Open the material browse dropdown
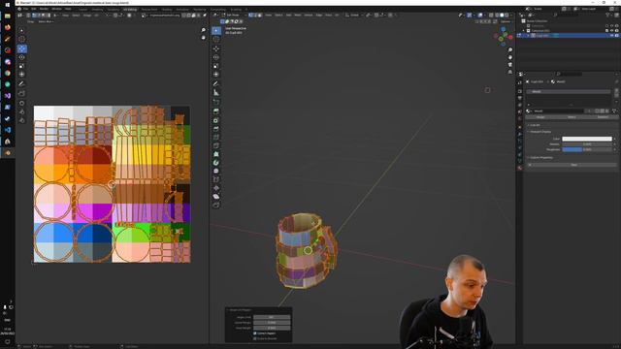The width and height of the screenshot is (621, 349). pos(528,111)
